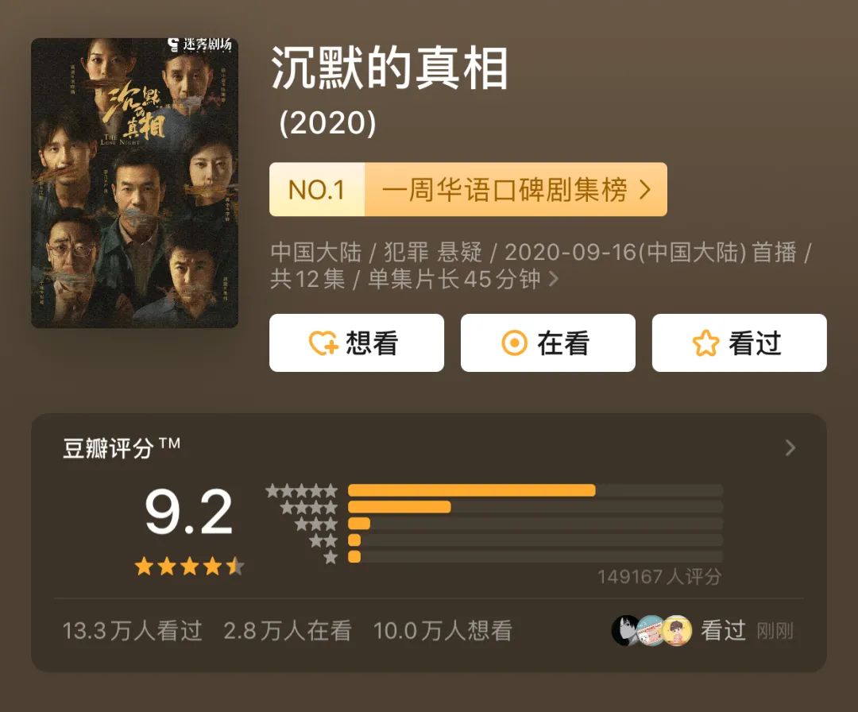Screen dimensions: 858x712
Task: Open the 一周华语口碑剧集榜 ranking
Action: tap(504, 190)
